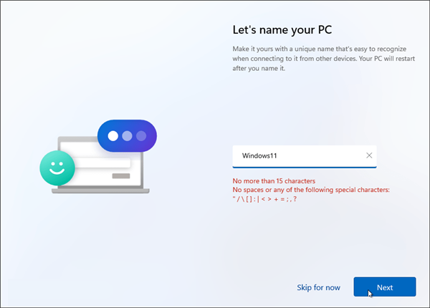Screen dimensions: 430x308
Task: Click the red list of special characters
Action: [265, 200]
